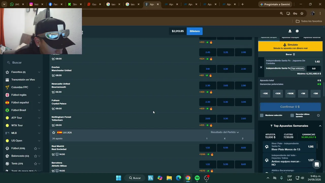The height and width of the screenshot is (183, 325).
Task: Click the live stream icon for Real Madrid match
Action: tap(57, 154)
